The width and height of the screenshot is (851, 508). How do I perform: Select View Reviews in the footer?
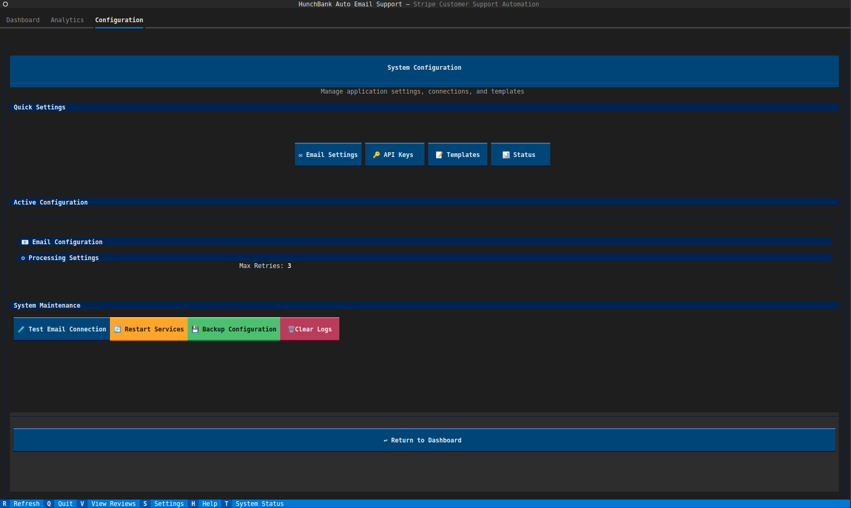point(114,503)
